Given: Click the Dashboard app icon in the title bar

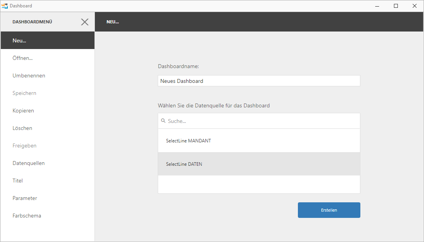Looking at the screenshot, I should point(5,6).
